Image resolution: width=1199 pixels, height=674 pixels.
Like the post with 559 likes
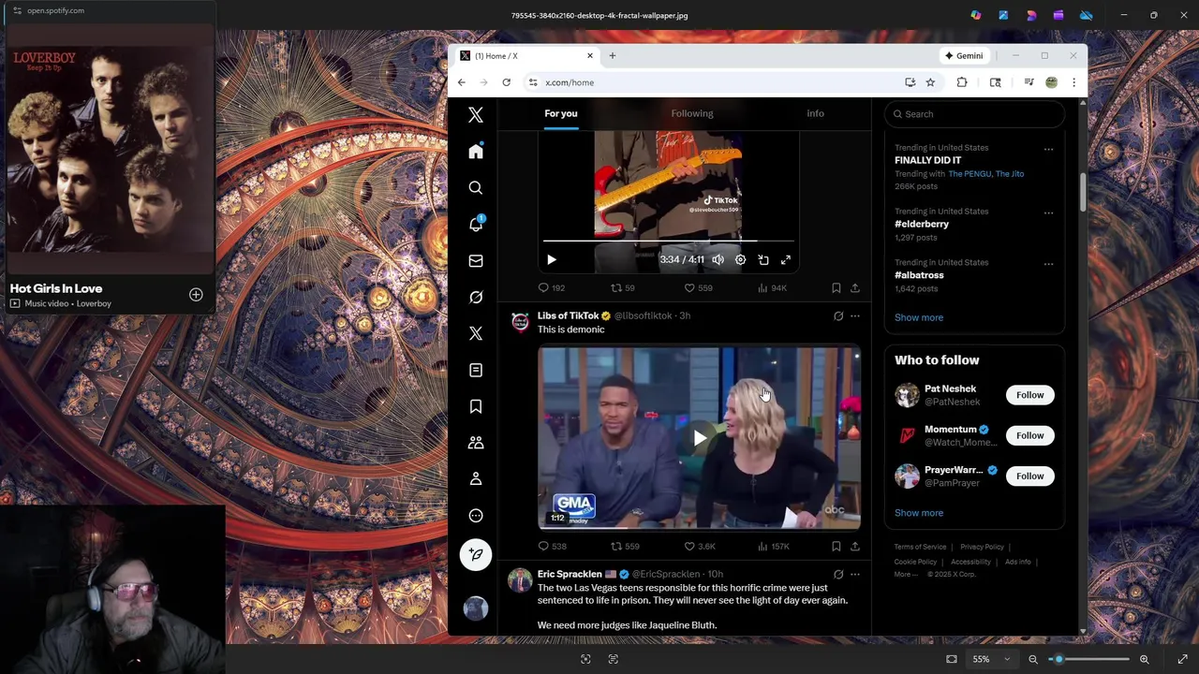pyautogui.click(x=698, y=288)
